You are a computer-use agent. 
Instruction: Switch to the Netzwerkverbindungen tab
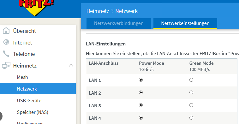click(x=119, y=23)
